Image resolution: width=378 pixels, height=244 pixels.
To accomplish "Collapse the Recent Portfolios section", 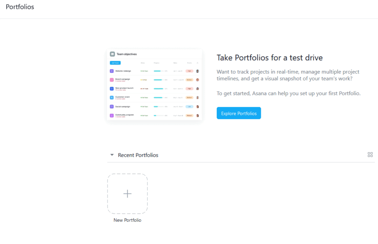I will 112,155.
